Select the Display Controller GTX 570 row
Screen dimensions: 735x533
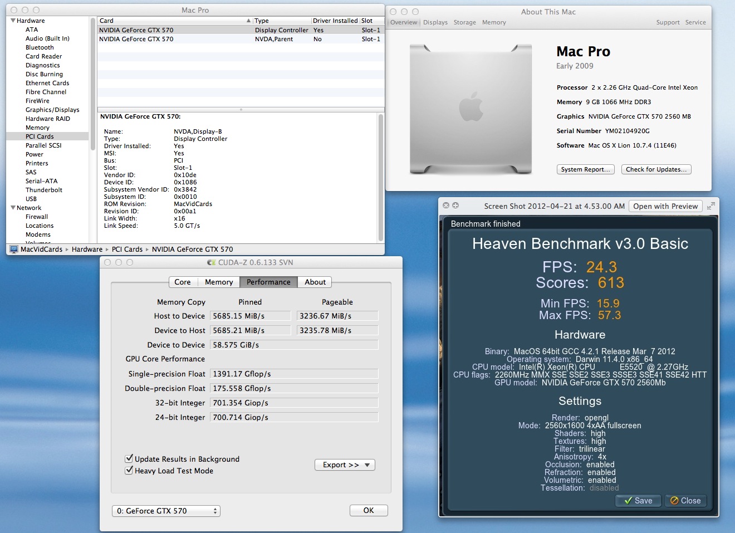point(241,30)
